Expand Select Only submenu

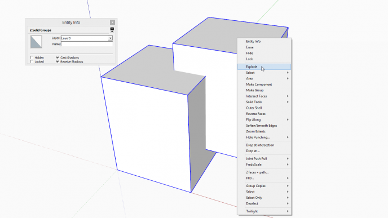(264, 198)
